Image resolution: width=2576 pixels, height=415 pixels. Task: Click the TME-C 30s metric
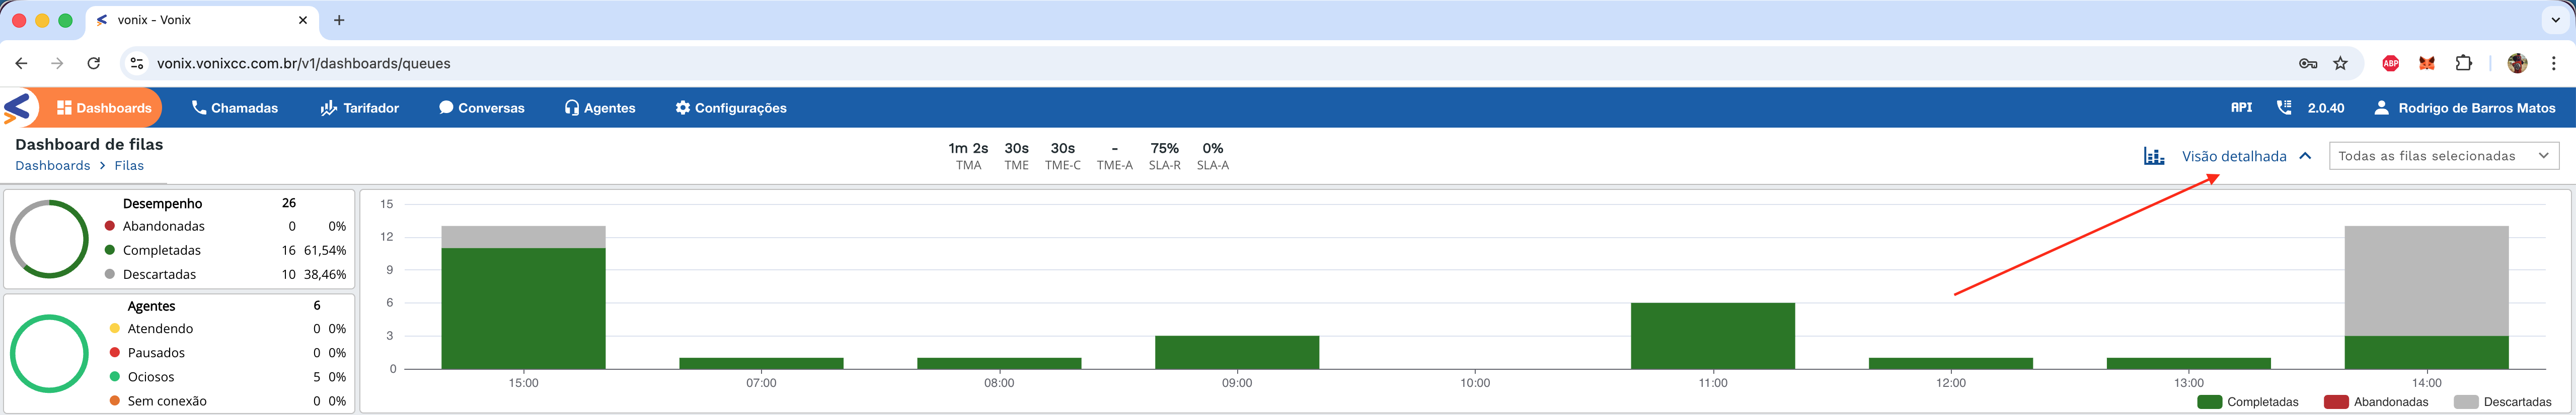click(x=1062, y=156)
